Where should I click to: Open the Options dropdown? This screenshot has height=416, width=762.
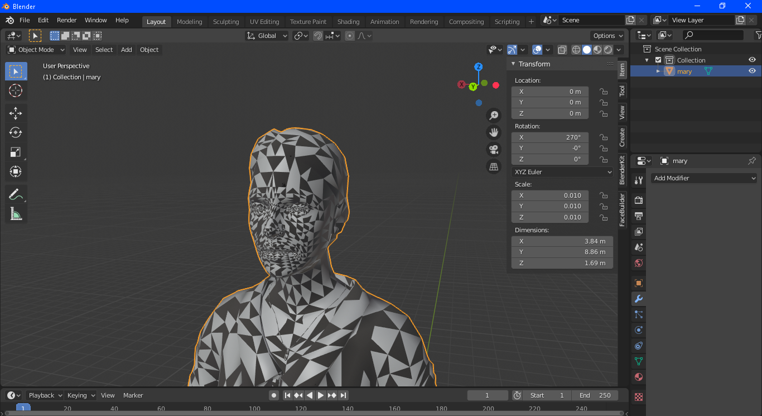point(607,36)
